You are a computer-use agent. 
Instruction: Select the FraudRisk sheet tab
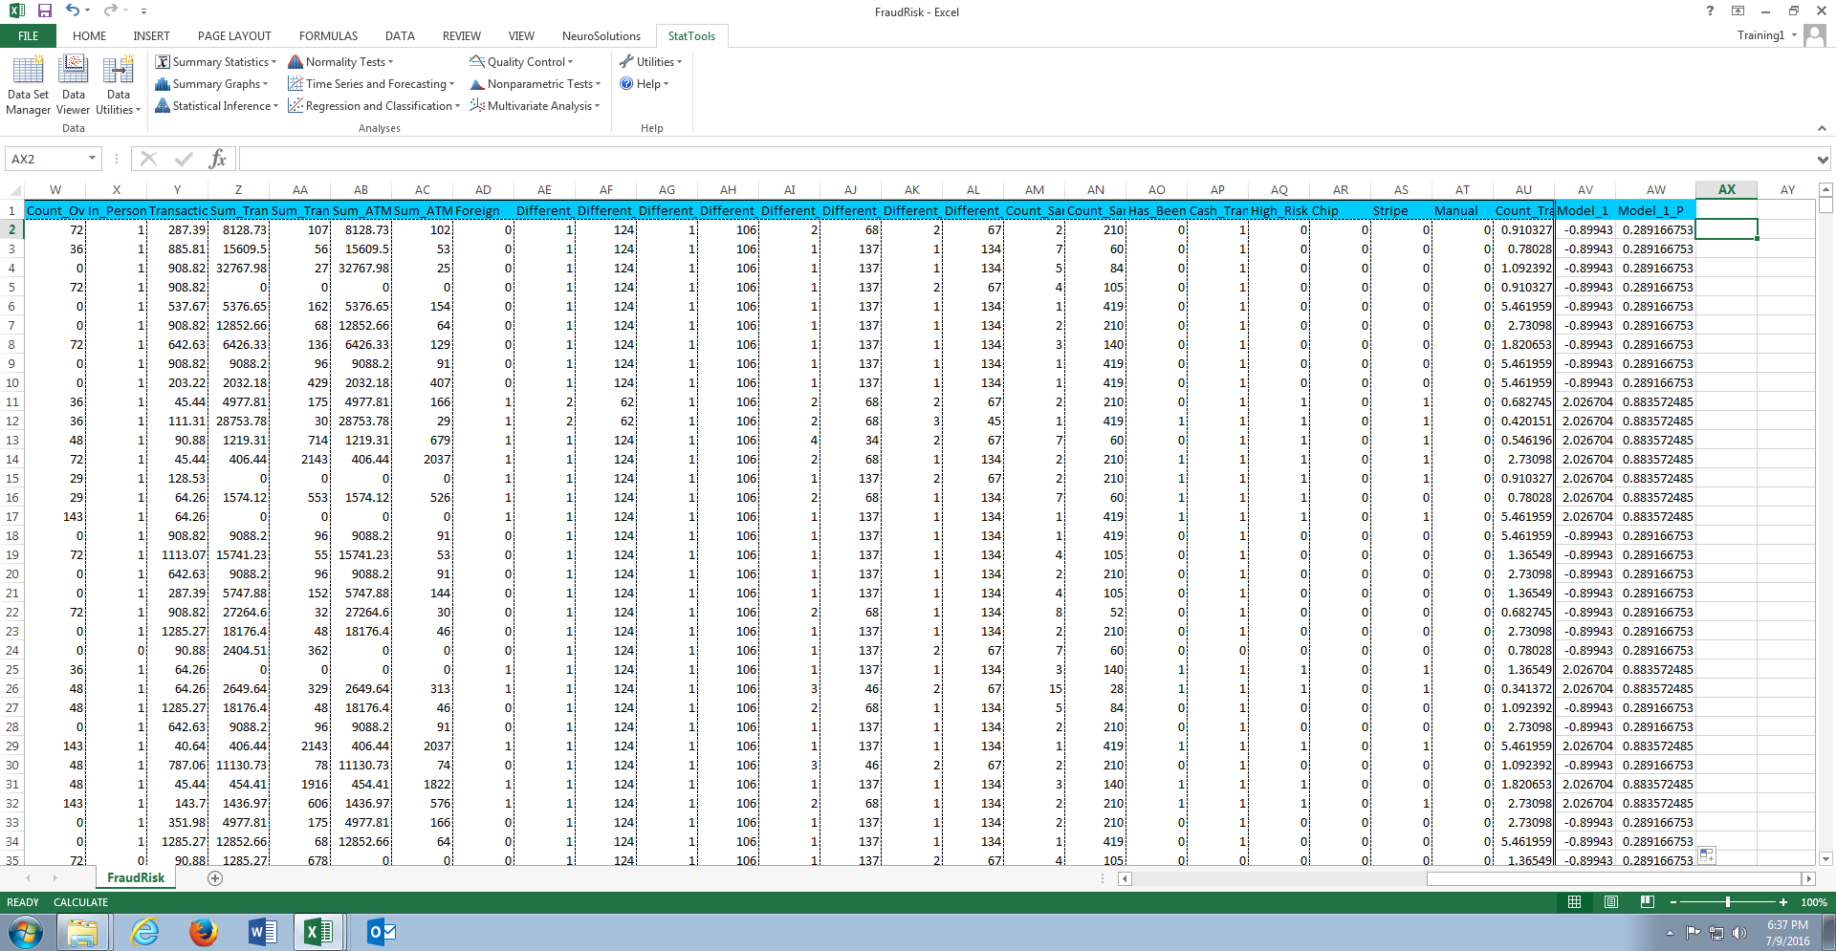136,877
